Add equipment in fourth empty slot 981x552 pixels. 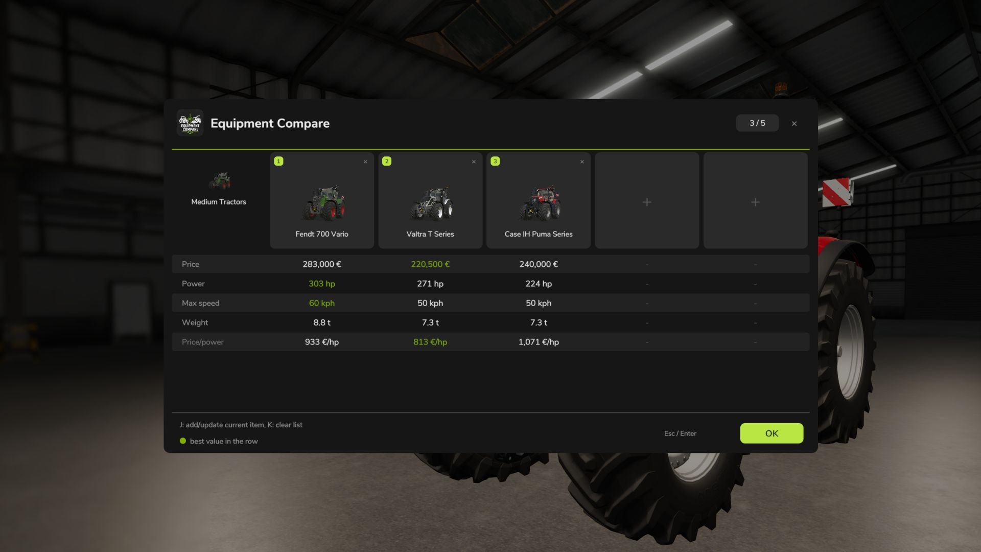pos(647,200)
